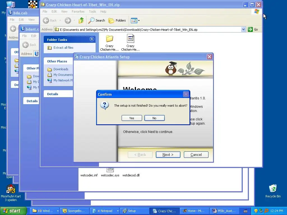Click the question mark icon in Confirm
287x215 pixels.
105,106
